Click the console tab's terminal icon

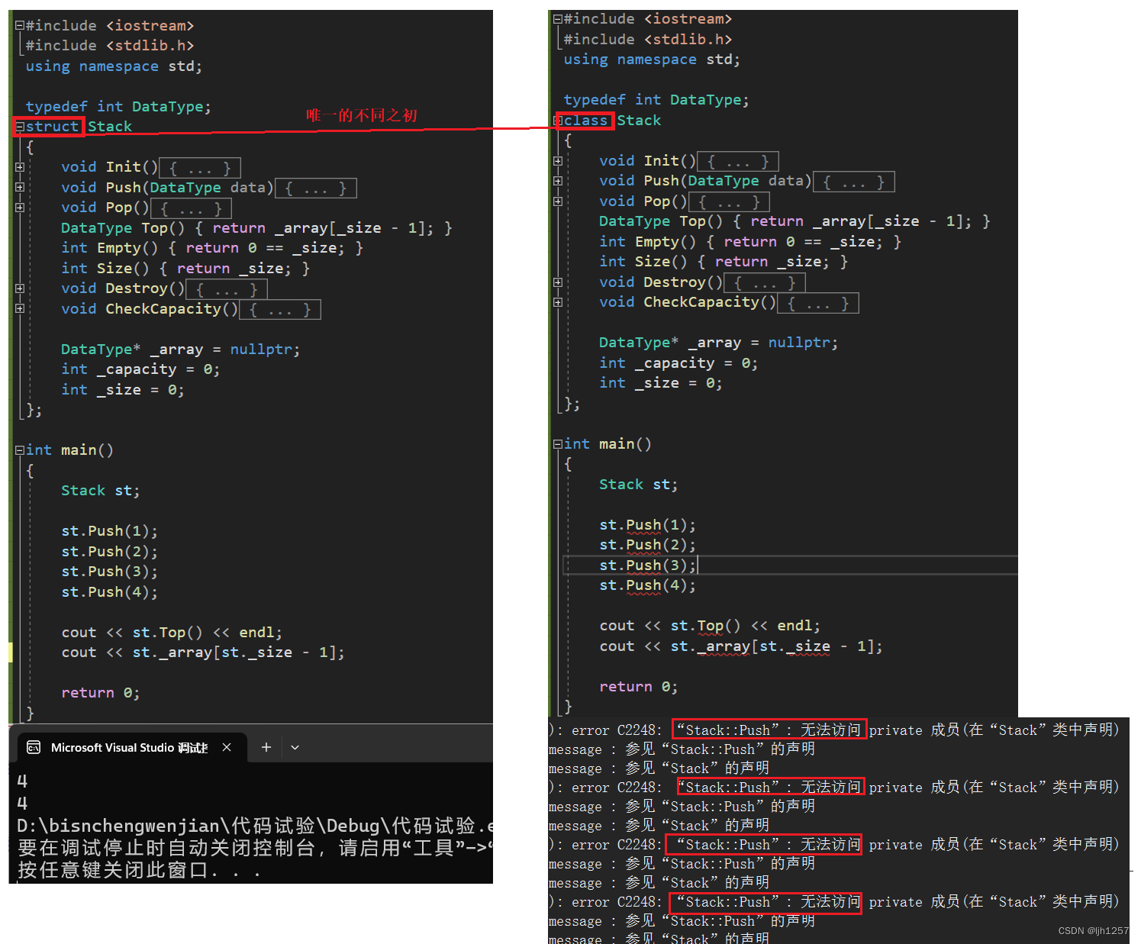point(34,748)
